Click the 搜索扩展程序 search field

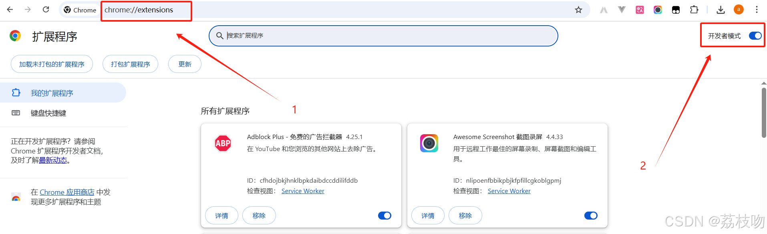pos(383,36)
